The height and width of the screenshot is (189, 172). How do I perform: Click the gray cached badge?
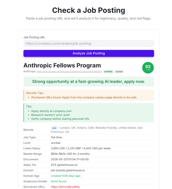tap(119, 72)
